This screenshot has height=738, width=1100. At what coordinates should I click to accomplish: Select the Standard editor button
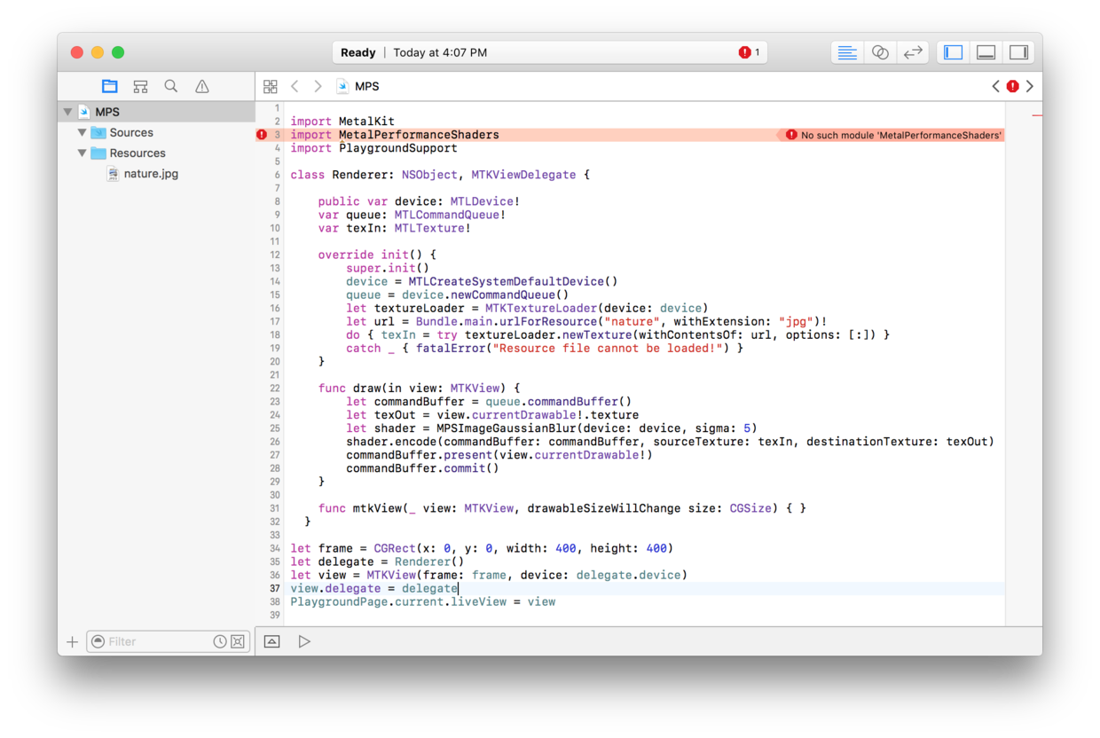tap(847, 52)
